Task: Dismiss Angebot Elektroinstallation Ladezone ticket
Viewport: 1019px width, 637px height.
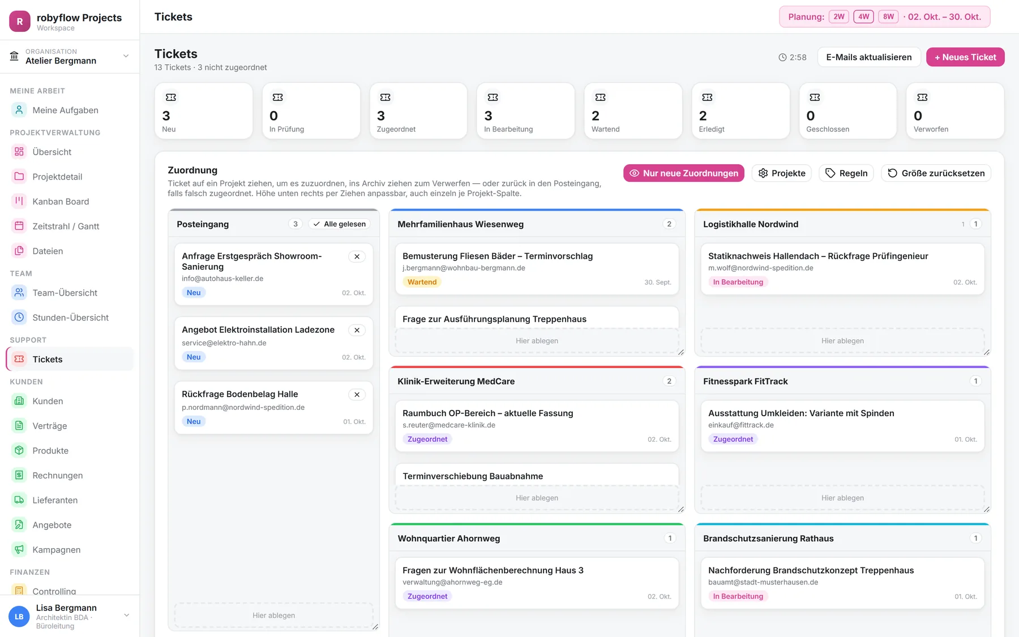Action: click(357, 330)
